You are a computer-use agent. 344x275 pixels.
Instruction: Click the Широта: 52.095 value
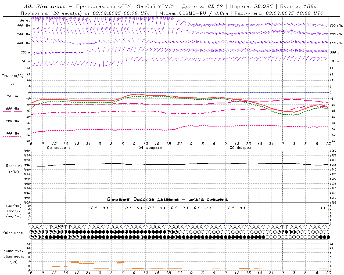click(x=251, y=6)
